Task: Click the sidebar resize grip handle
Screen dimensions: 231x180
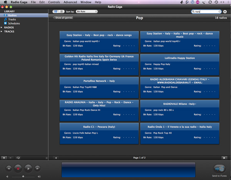Action: (x=47, y=158)
